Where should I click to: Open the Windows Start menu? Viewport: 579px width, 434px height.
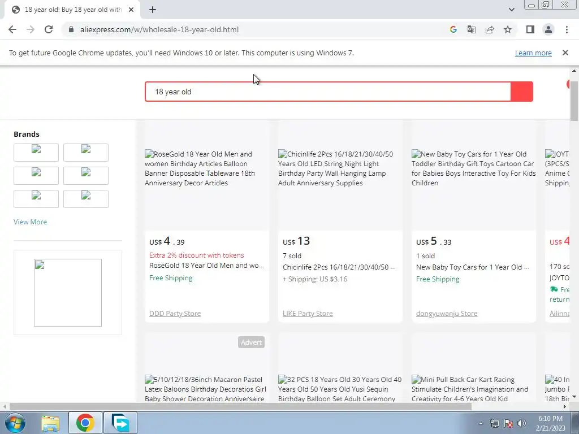[15, 423]
